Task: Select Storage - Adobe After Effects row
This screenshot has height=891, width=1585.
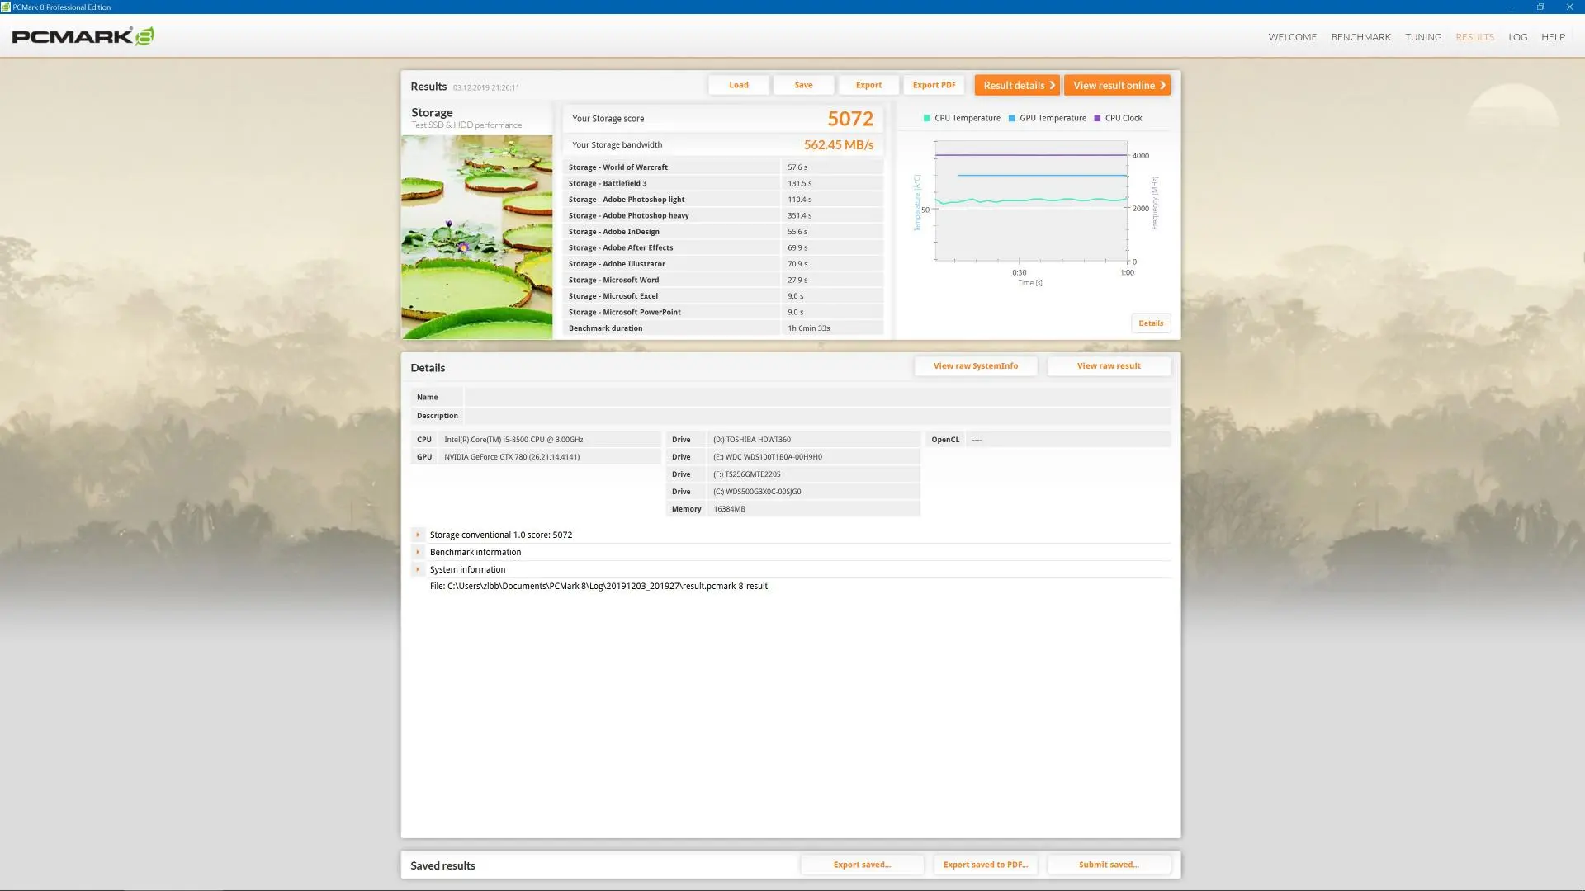Action: coord(723,247)
